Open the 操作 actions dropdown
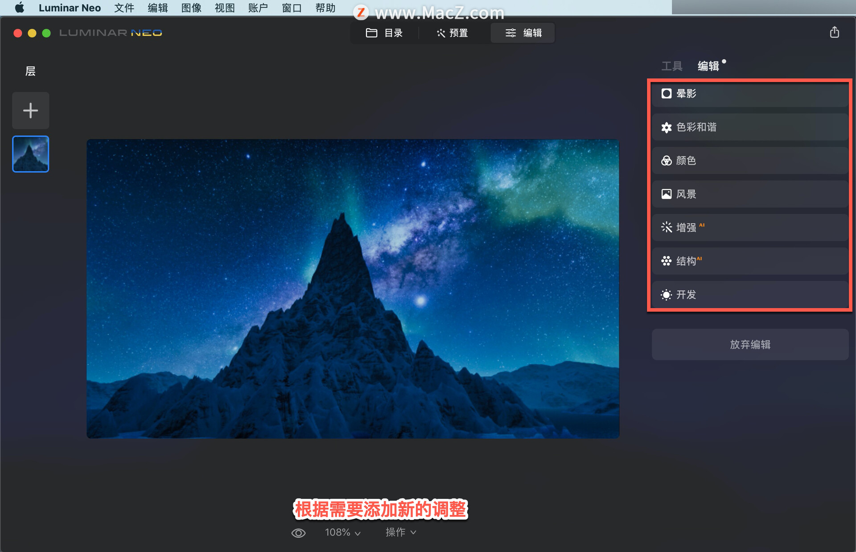The height and width of the screenshot is (552, 856). click(x=400, y=532)
